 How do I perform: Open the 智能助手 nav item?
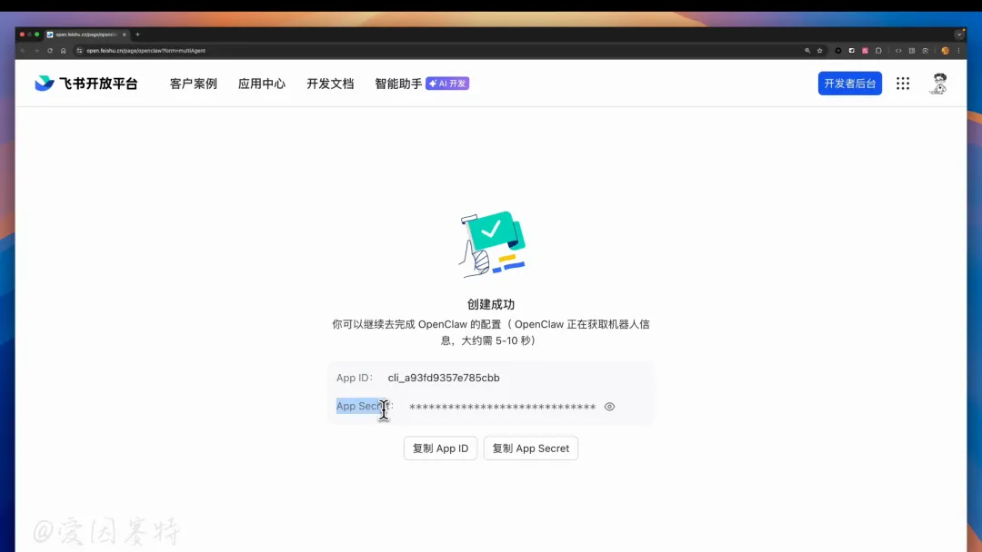click(398, 84)
